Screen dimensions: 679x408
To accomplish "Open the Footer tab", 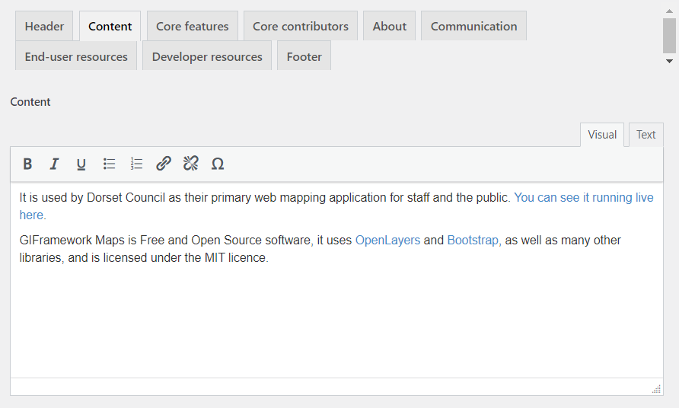I will click(304, 56).
